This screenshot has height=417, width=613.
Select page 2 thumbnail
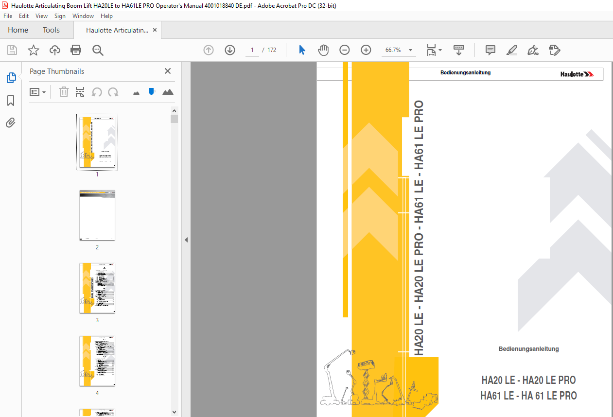coord(97,215)
